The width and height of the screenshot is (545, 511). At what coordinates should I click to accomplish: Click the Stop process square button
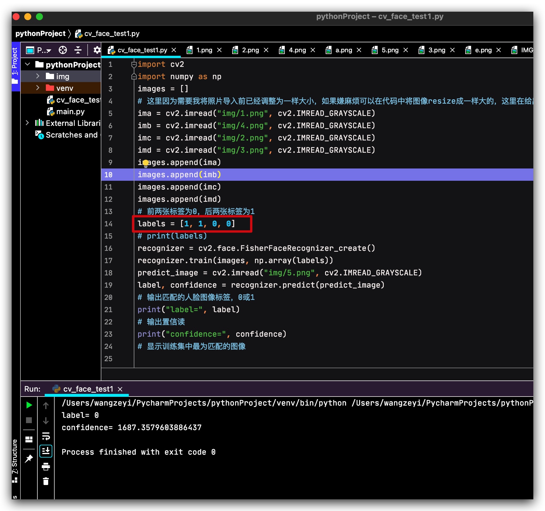point(29,420)
